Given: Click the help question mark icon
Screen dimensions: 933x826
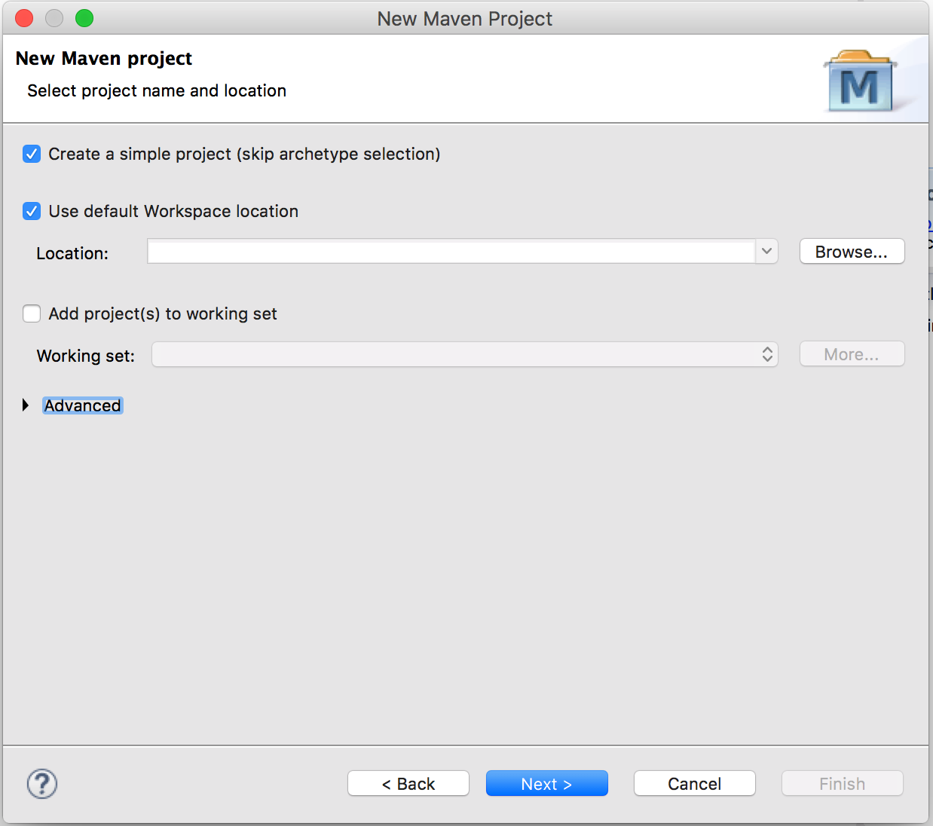Looking at the screenshot, I should pos(42,784).
